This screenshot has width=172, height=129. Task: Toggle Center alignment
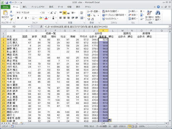pos(64,18)
